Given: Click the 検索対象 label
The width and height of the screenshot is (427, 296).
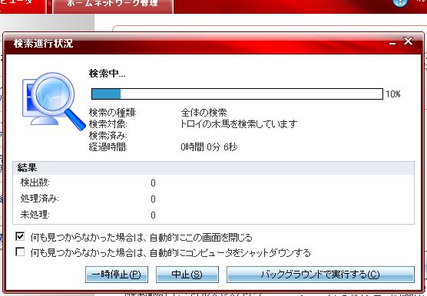Looking at the screenshot, I should [108, 124].
